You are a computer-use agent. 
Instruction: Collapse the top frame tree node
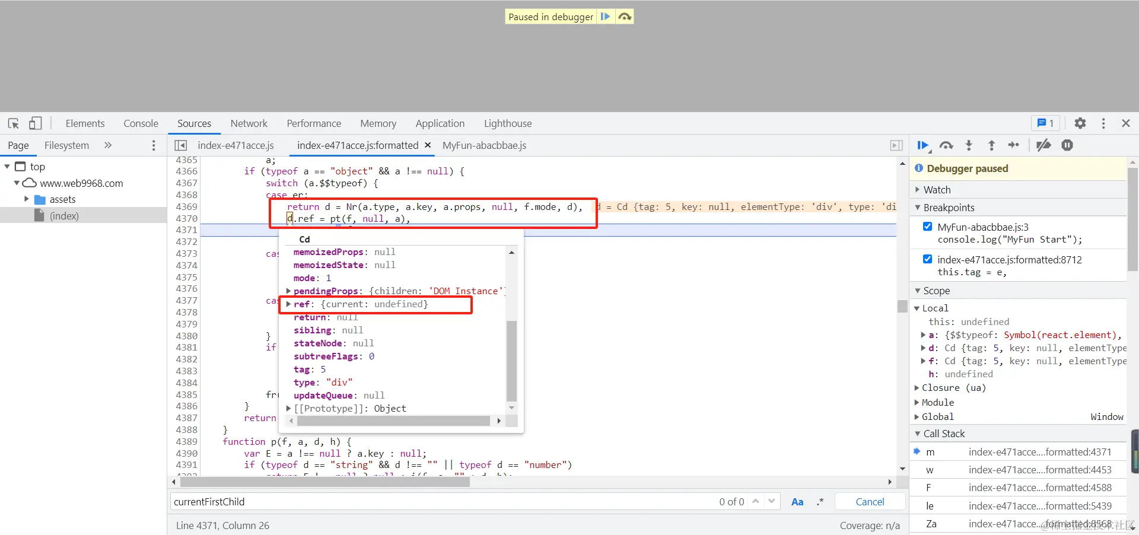(x=7, y=167)
